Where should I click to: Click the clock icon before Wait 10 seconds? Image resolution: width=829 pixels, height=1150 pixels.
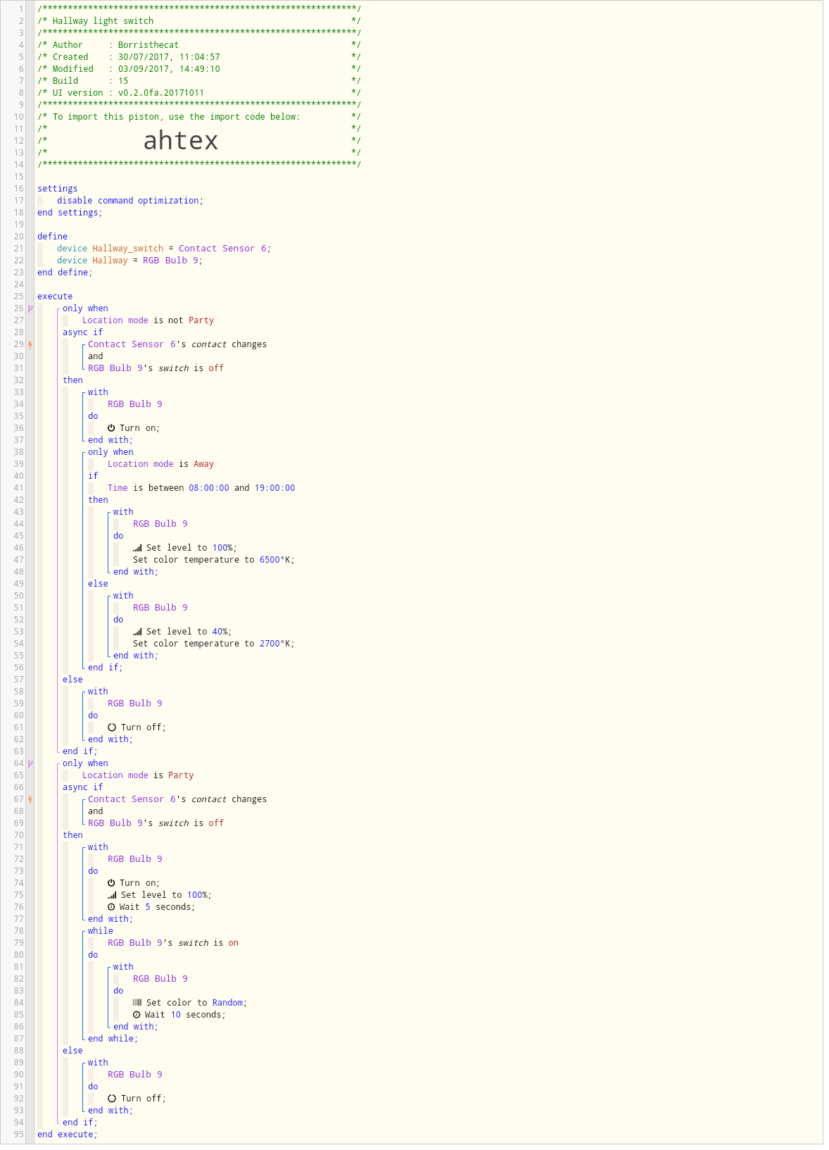pyautogui.click(x=137, y=1014)
